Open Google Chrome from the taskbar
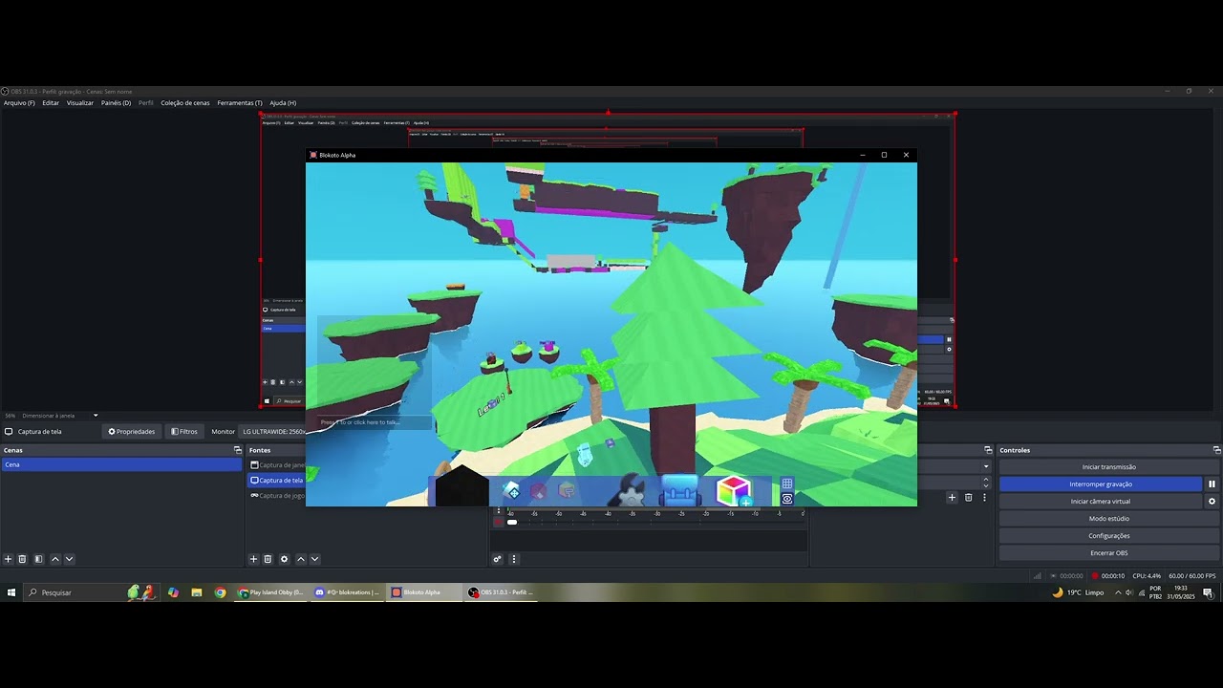The height and width of the screenshot is (688, 1223). pyautogui.click(x=221, y=592)
